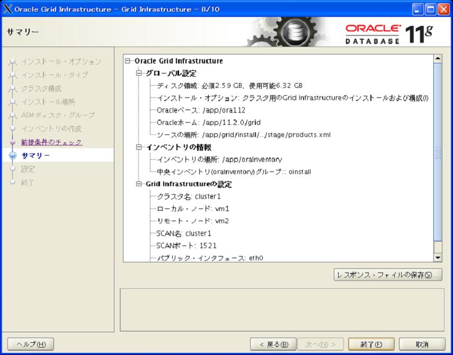
Task: Click the インストール・オプション wizard step
Action: point(61,62)
